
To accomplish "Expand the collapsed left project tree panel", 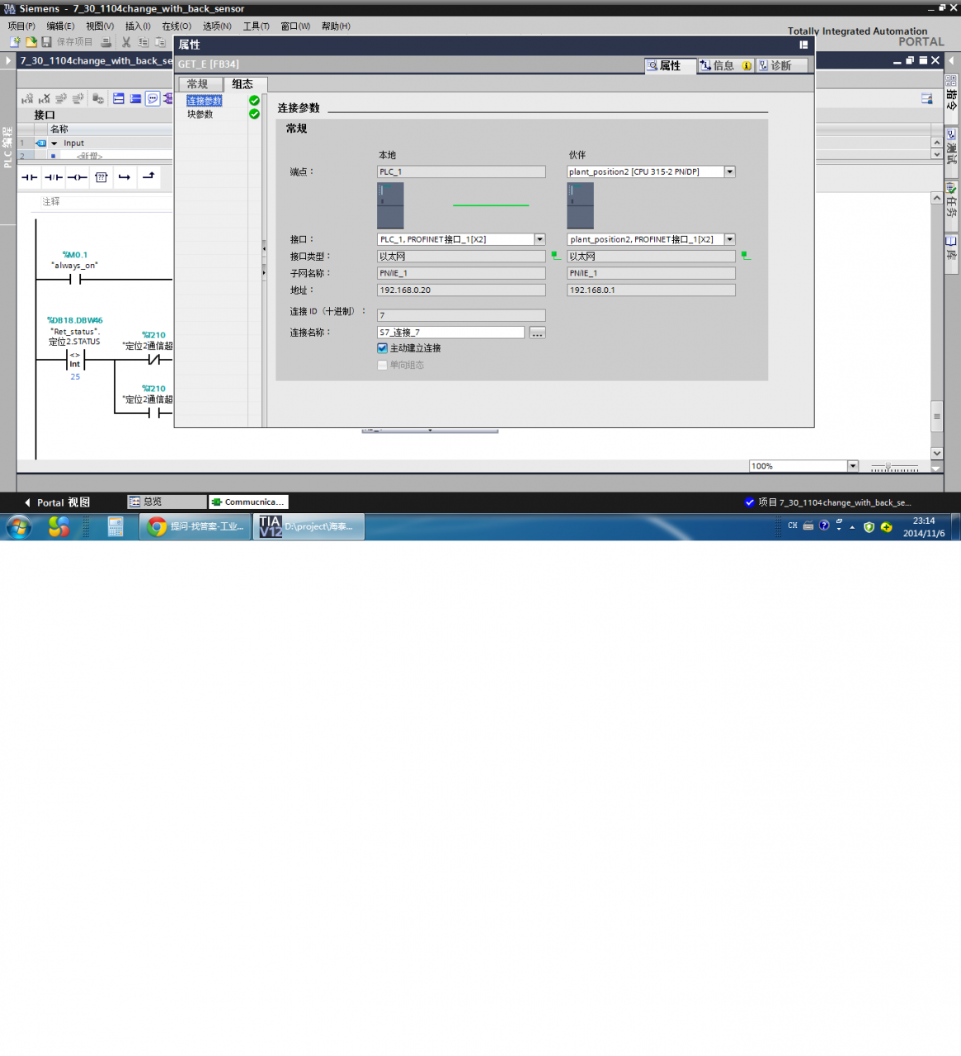I will click(x=8, y=60).
